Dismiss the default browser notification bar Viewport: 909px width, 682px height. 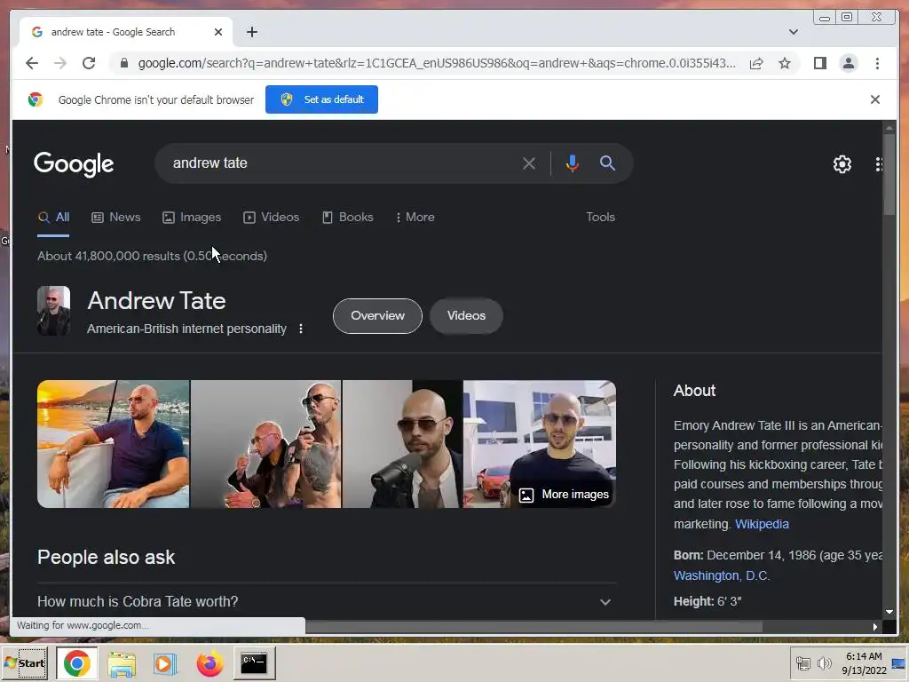(874, 99)
